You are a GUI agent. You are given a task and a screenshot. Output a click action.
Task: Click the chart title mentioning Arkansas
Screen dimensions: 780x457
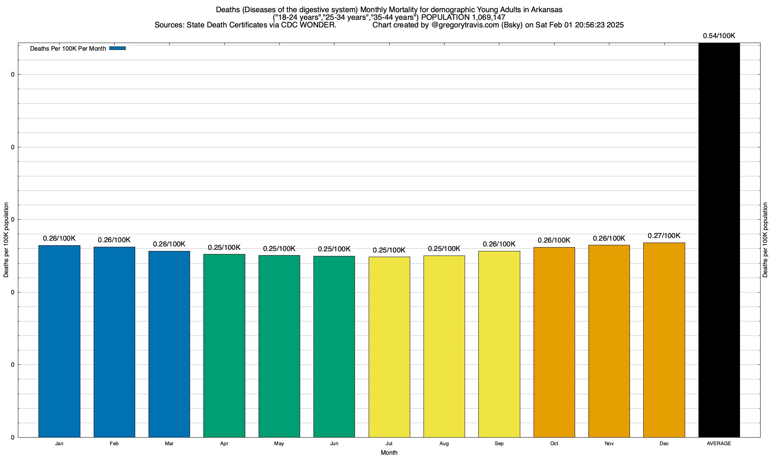coord(389,10)
